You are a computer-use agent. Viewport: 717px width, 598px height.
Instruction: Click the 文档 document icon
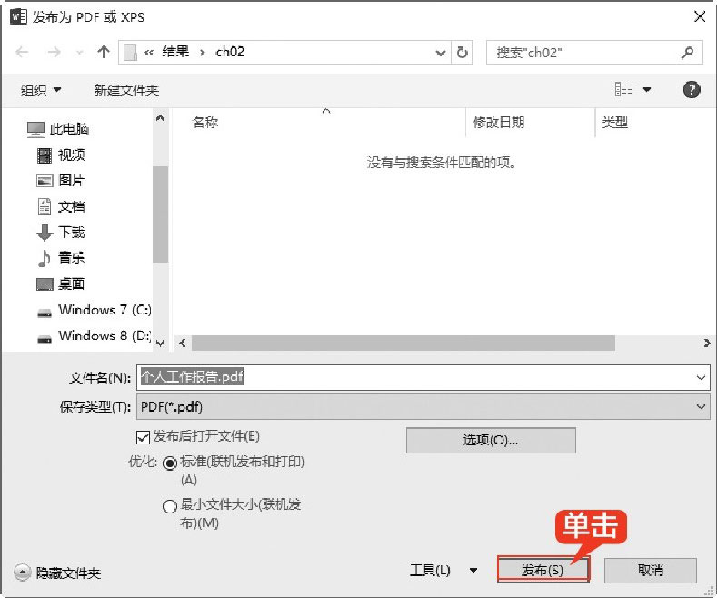point(45,206)
